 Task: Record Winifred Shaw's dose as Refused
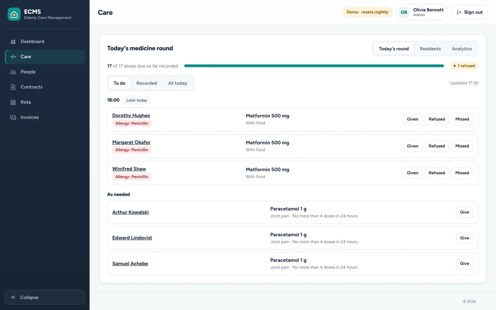pyautogui.click(x=437, y=173)
